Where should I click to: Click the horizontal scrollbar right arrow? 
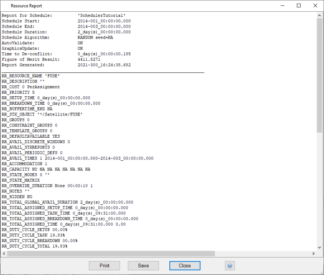(314, 254)
